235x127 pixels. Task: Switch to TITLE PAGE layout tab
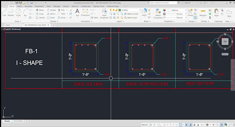point(18,121)
